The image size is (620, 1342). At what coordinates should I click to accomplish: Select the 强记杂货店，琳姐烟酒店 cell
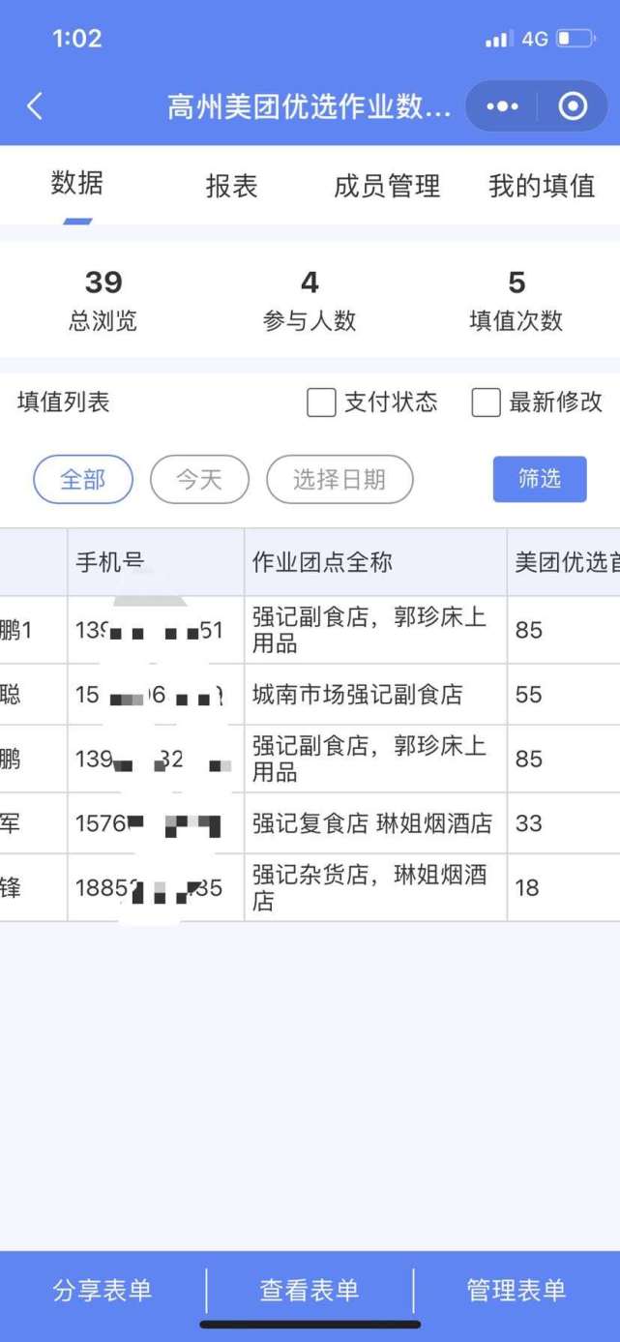click(x=375, y=888)
